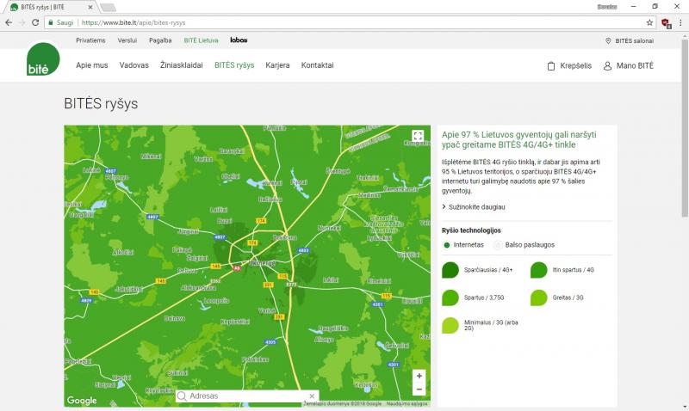This screenshot has height=411, width=689.
Task: Click the heading about 97 % Lietuvos gyventojų
Action: pos(519,139)
